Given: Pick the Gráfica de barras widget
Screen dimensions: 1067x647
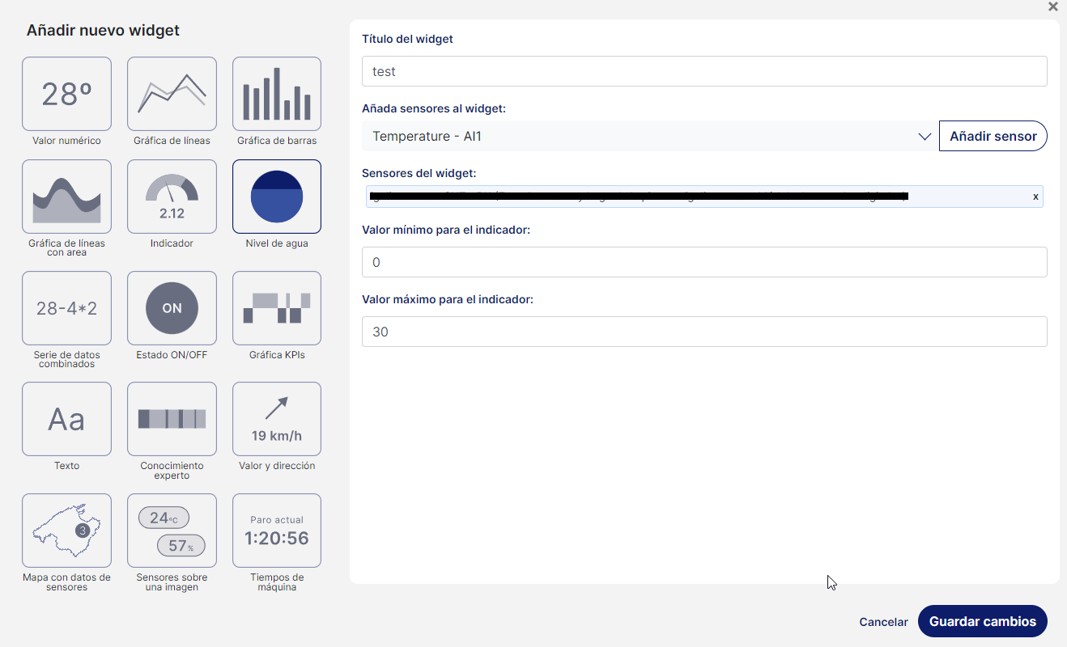Looking at the screenshot, I should tap(277, 94).
